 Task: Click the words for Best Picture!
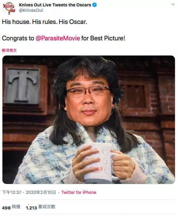tap(103, 38)
